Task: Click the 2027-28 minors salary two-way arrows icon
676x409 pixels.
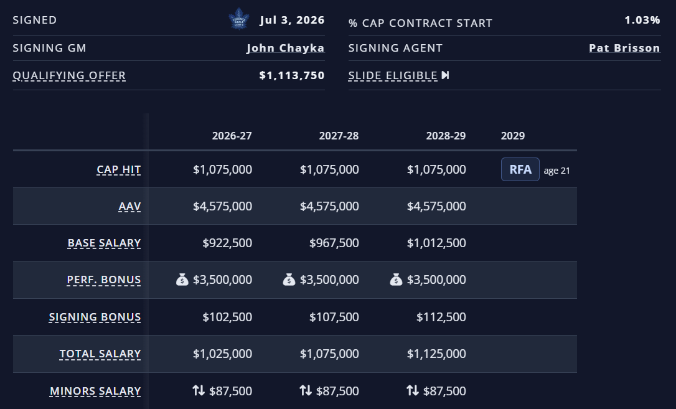Action: [x=305, y=390]
